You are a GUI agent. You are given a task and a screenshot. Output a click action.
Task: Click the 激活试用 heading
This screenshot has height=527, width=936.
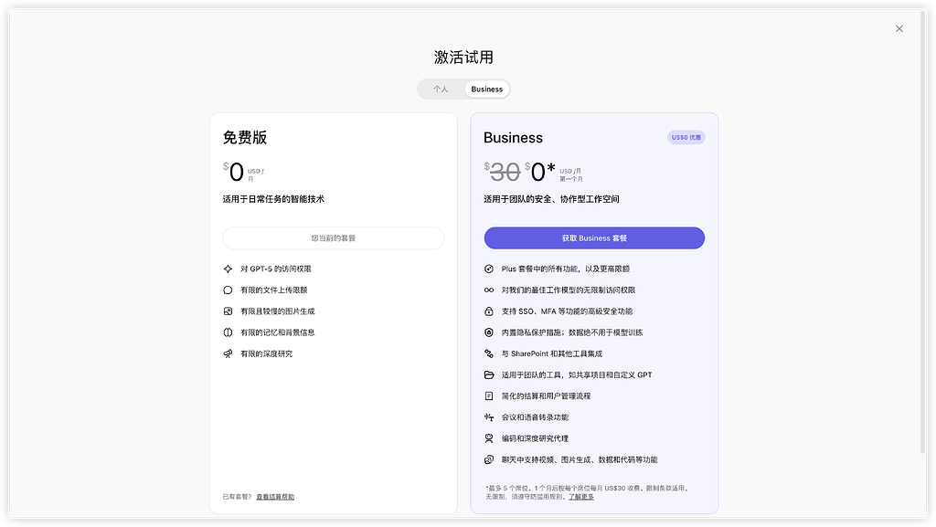point(463,58)
